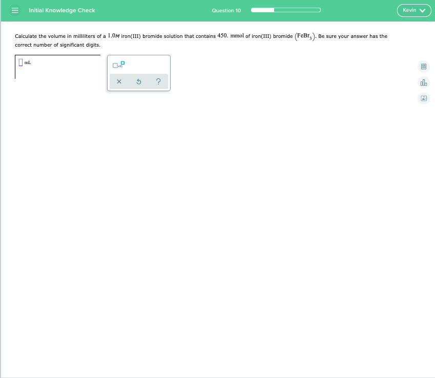435x378 pixels.
Task: Click the undo button in the palette toolbar
Action: (138, 81)
